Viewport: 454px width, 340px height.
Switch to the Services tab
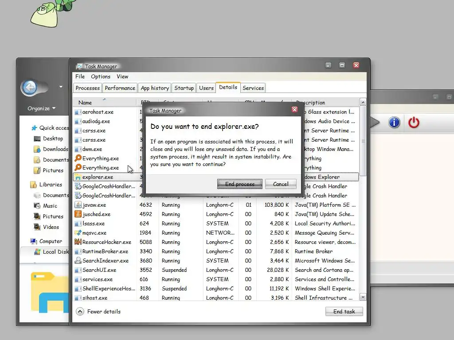(253, 88)
